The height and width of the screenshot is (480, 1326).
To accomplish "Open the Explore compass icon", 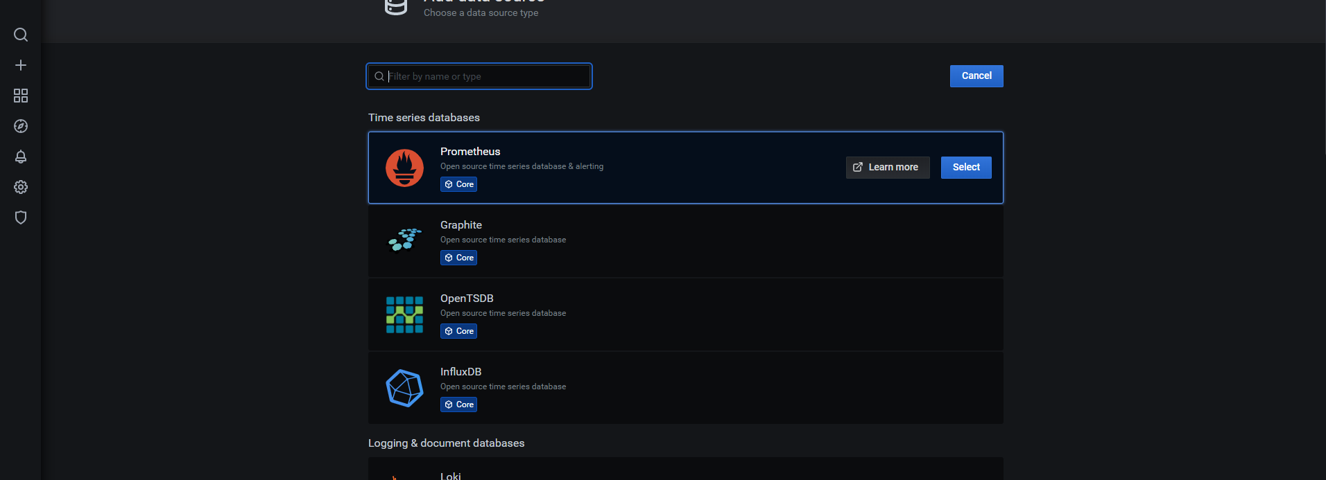I will click(x=21, y=126).
